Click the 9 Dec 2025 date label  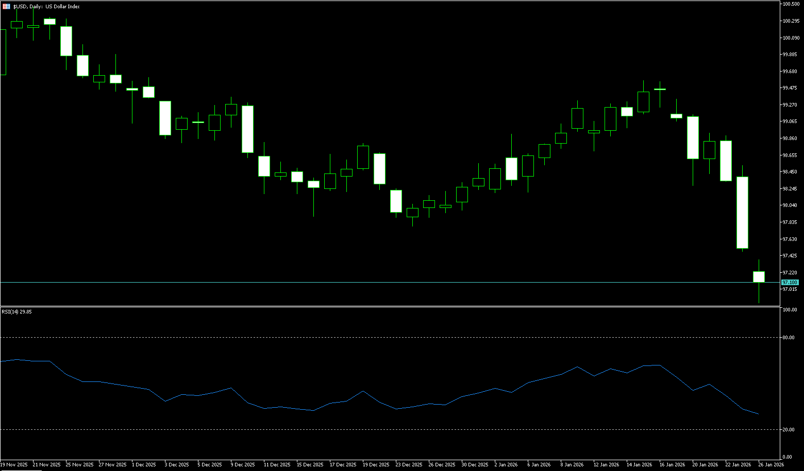(243, 465)
